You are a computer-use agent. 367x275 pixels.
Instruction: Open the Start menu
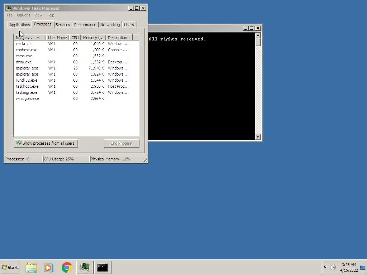point(10,267)
